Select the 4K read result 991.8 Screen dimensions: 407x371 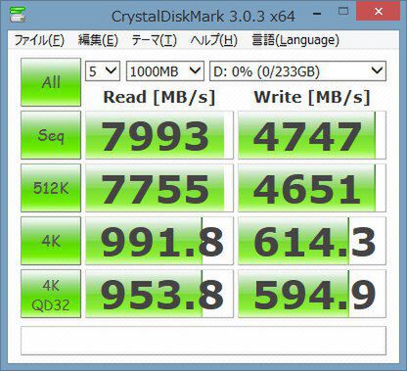[x=159, y=241]
